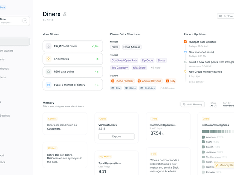Click the Memory Review badge lightbulb icon
This screenshot has width=234, height=175.
217,165
